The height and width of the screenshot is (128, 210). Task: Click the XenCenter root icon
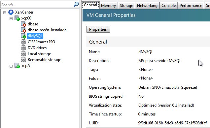point(11,12)
